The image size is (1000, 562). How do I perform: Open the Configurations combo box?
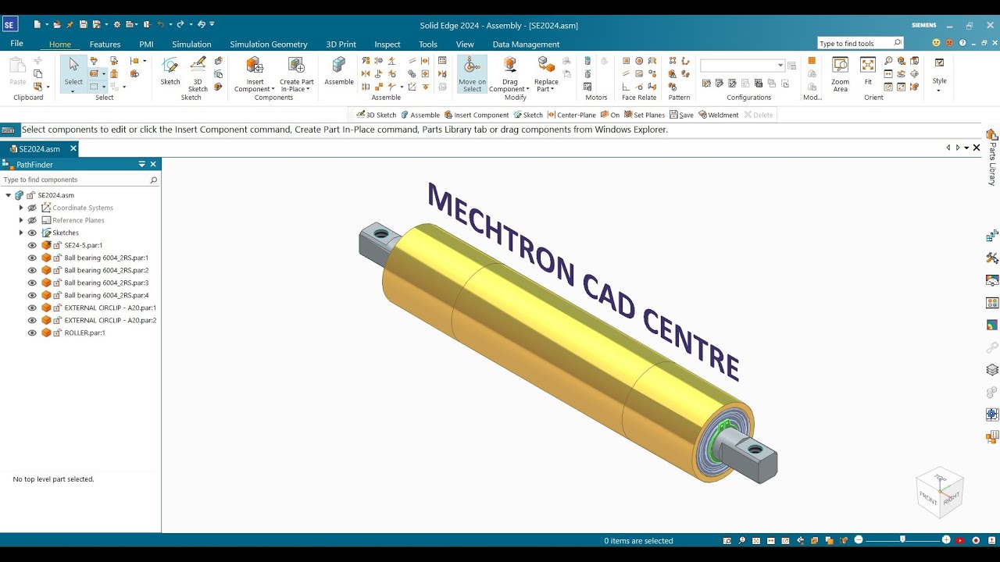(742, 66)
